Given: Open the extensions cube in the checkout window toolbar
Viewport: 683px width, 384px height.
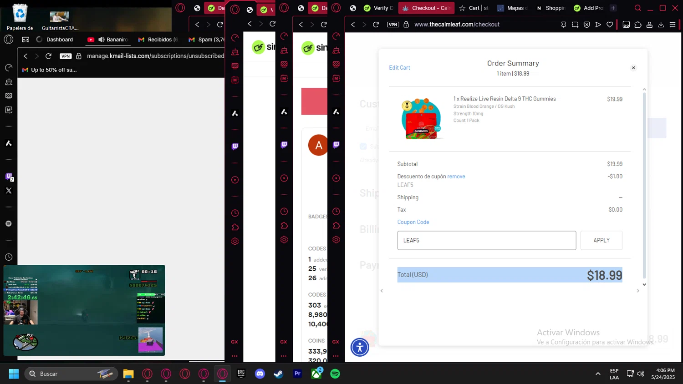Looking at the screenshot, I should click(638, 25).
